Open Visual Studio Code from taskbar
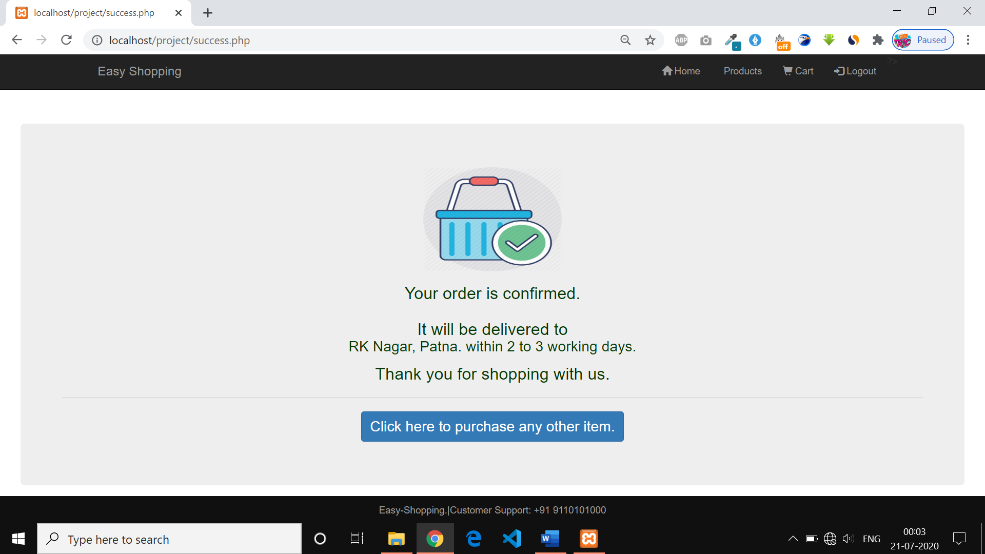985x554 pixels. (511, 539)
